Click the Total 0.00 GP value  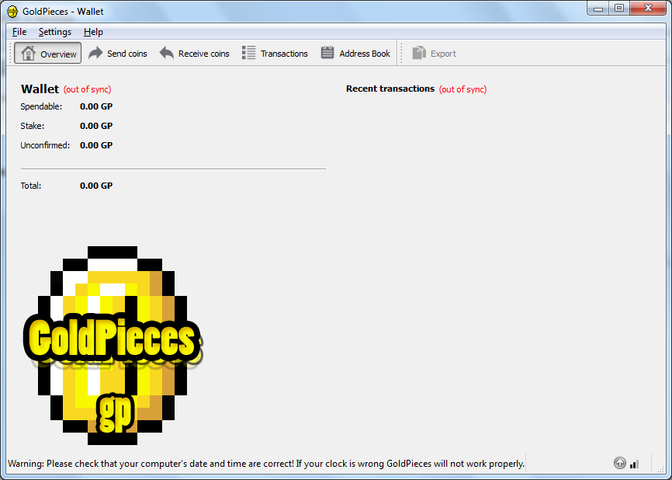[x=96, y=186]
